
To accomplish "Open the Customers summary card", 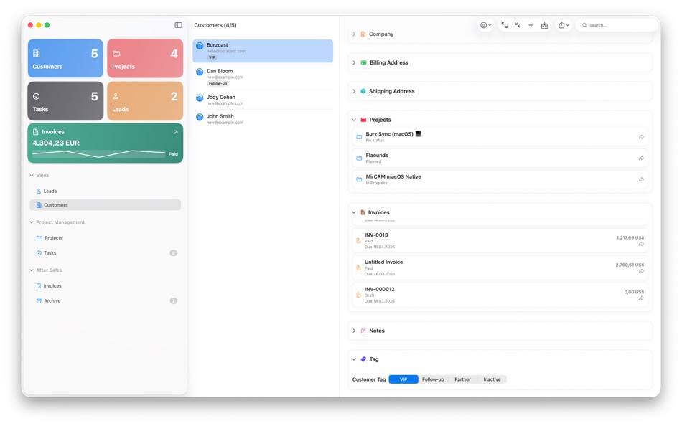I will pos(65,58).
